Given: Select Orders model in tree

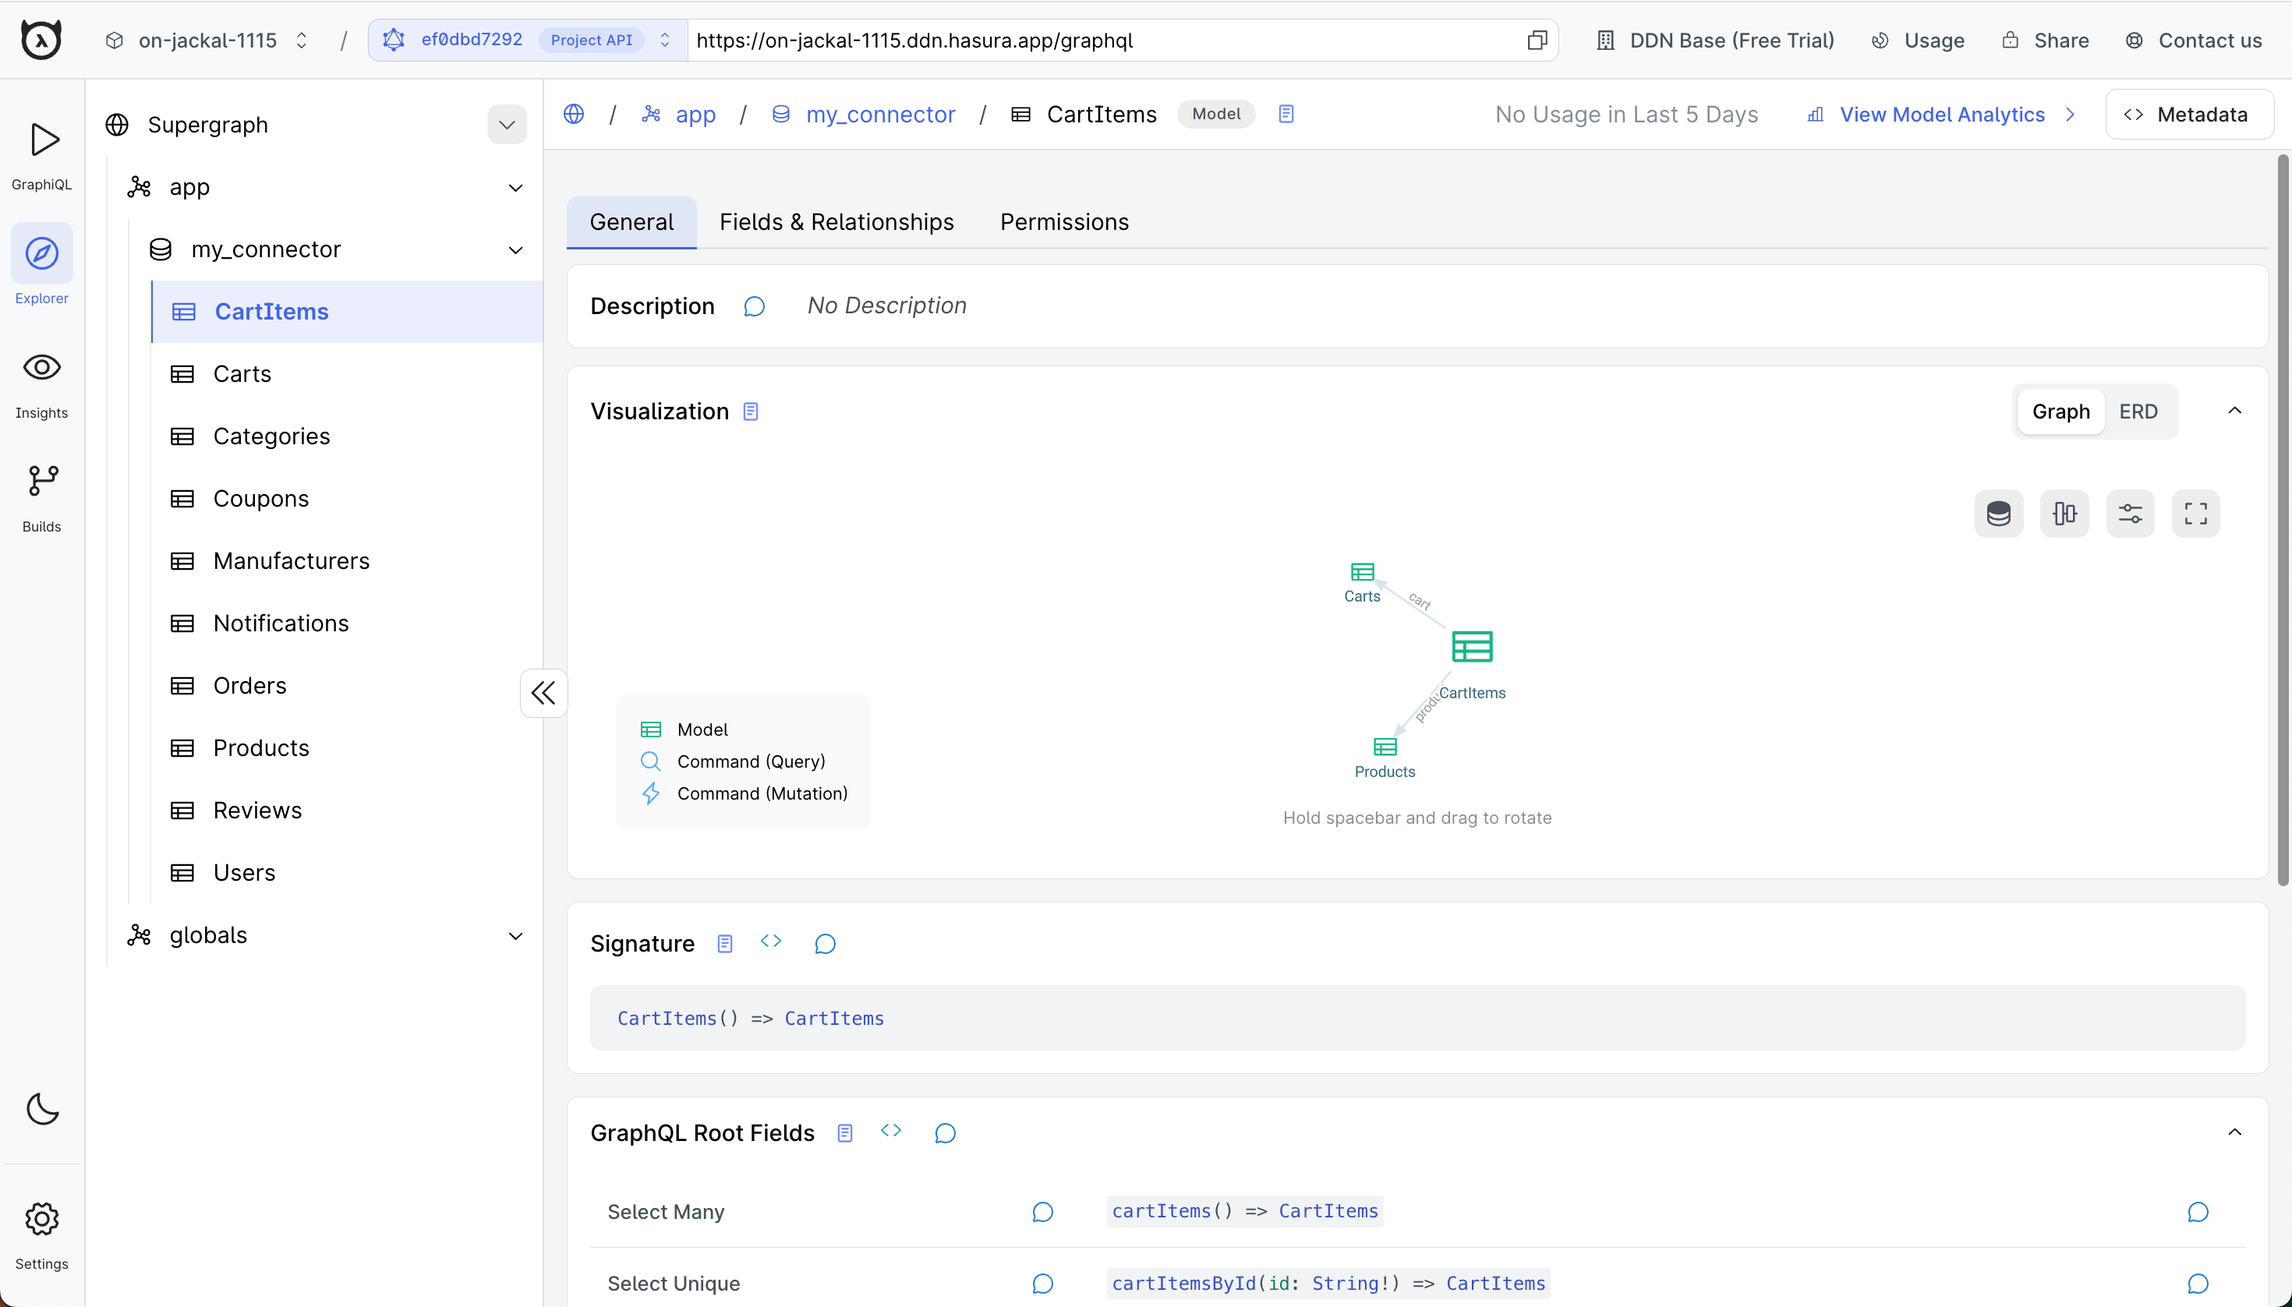Looking at the screenshot, I should click(348, 686).
